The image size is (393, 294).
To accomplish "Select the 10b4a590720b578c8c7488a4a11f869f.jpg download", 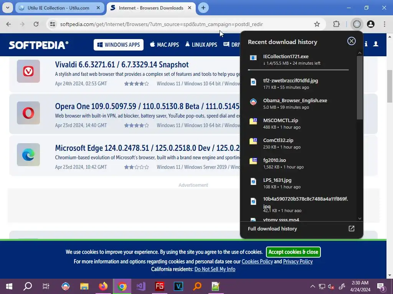I will click(x=298, y=204).
